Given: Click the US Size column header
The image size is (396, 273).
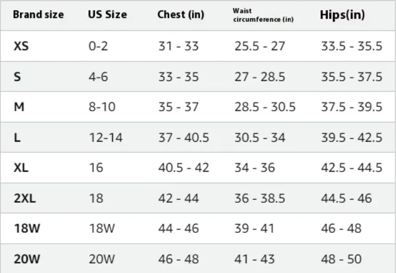Looking at the screenshot, I should pos(108,15).
